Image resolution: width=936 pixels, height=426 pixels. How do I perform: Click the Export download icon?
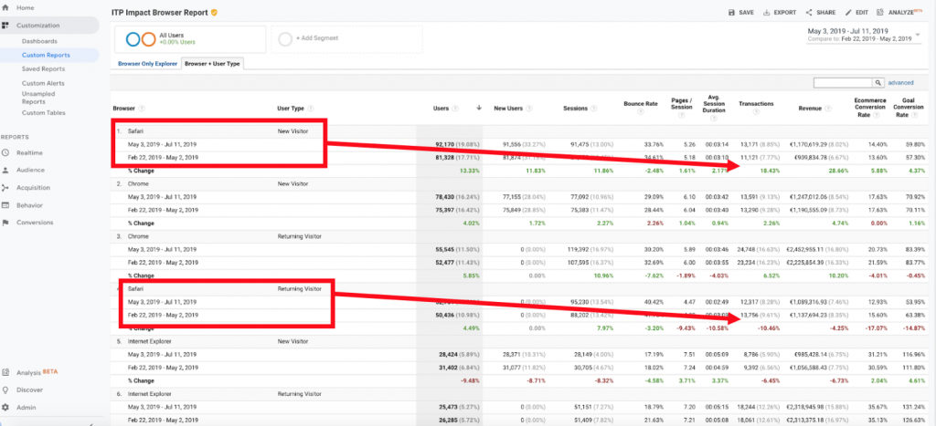[x=768, y=13]
